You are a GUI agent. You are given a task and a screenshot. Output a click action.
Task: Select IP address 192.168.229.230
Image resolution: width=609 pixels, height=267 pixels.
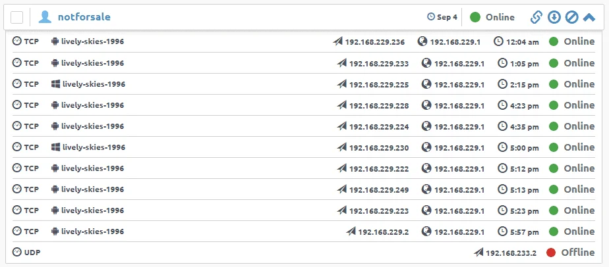pyautogui.click(x=379, y=148)
